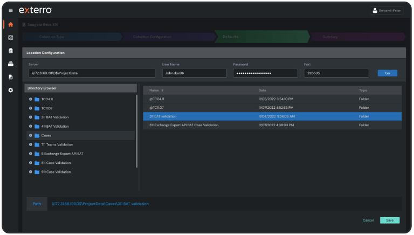Click the Date column header

tap(262, 91)
